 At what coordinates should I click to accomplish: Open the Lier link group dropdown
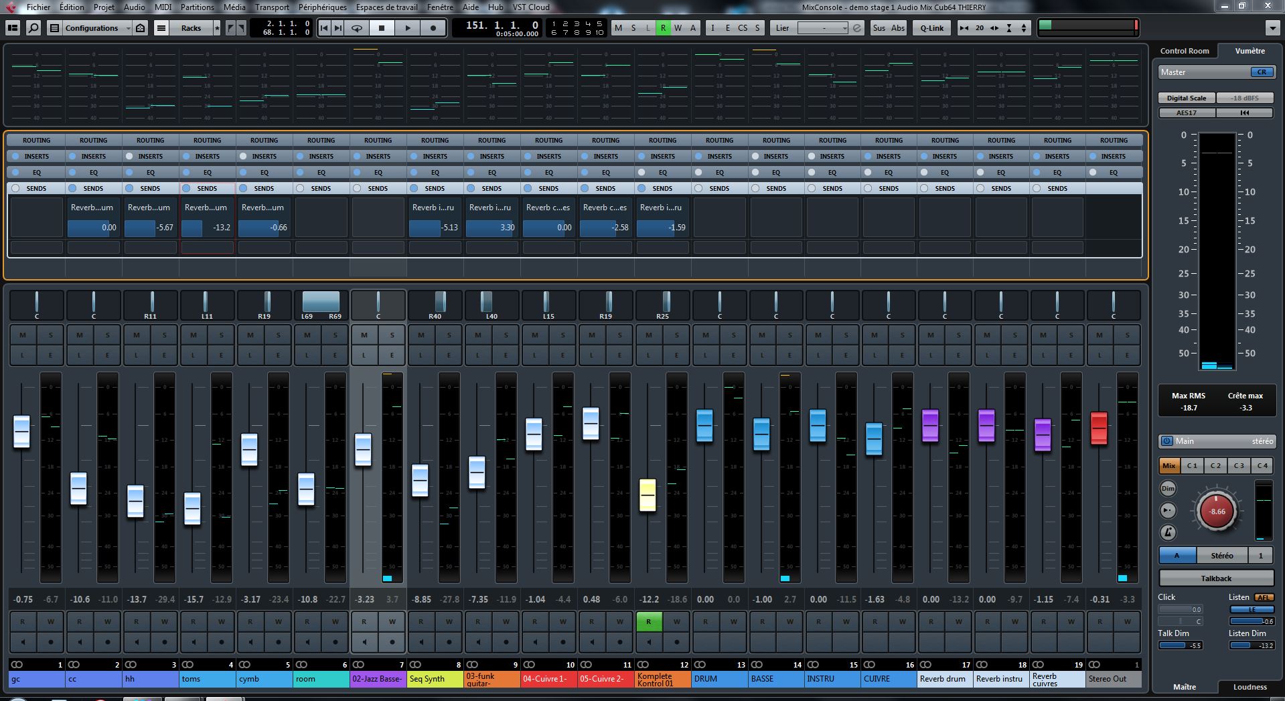point(823,28)
